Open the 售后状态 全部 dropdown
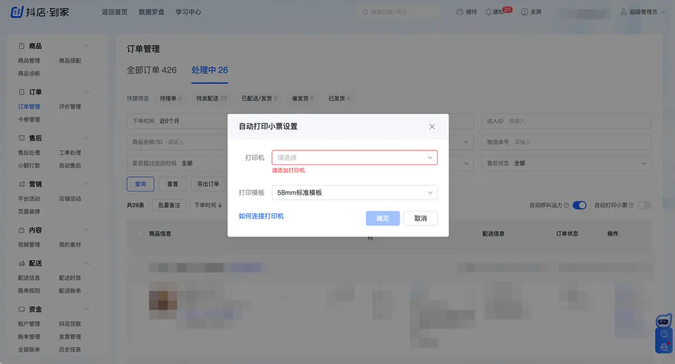Image resolution: width=675 pixels, height=364 pixels. click(x=566, y=163)
